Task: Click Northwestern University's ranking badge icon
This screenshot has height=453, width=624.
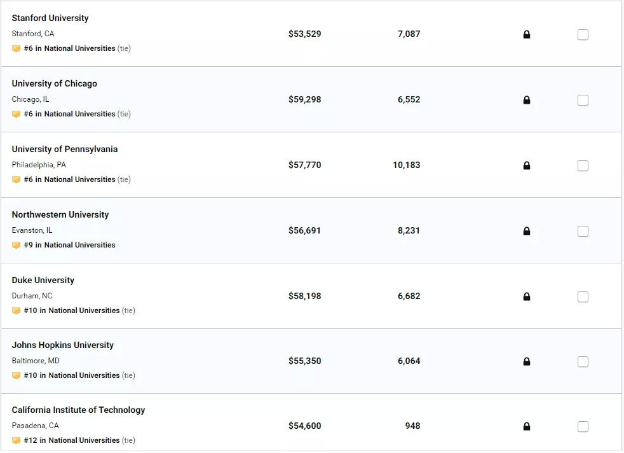Action: 17,245
